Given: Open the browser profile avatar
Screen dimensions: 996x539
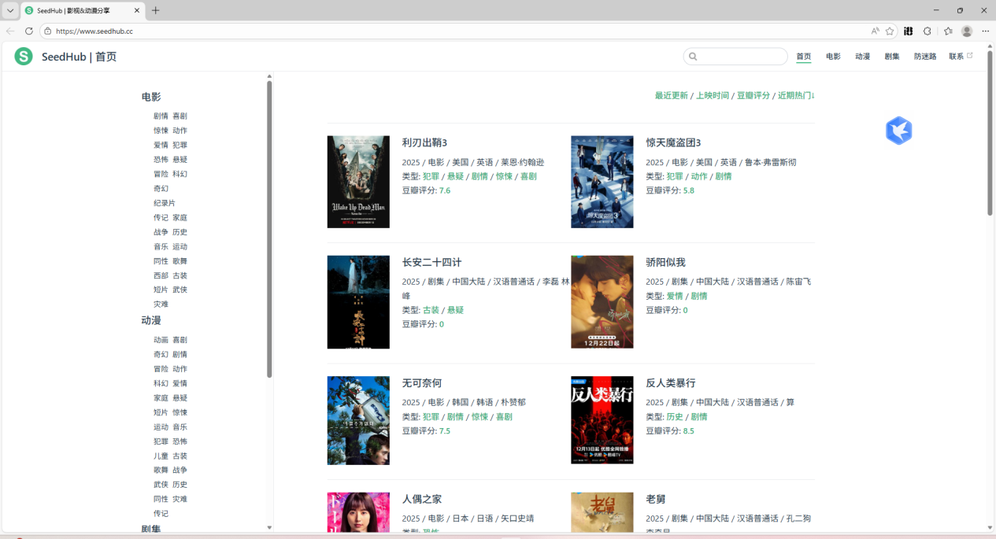Looking at the screenshot, I should (967, 31).
